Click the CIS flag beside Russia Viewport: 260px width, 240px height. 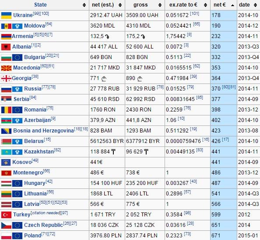[x=17, y=89]
